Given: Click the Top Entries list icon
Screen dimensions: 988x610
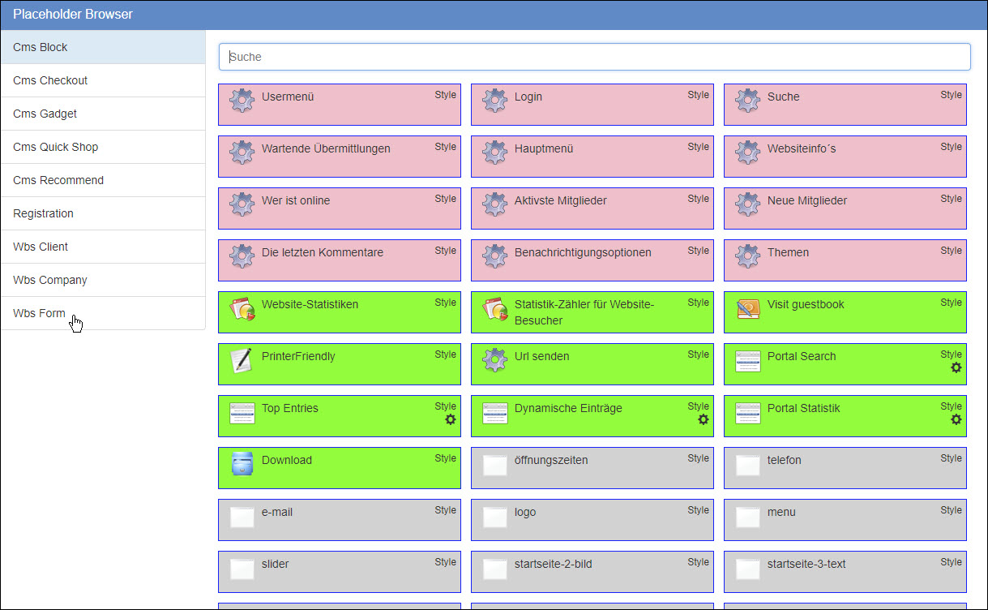Looking at the screenshot, I should tap(242, 413).
